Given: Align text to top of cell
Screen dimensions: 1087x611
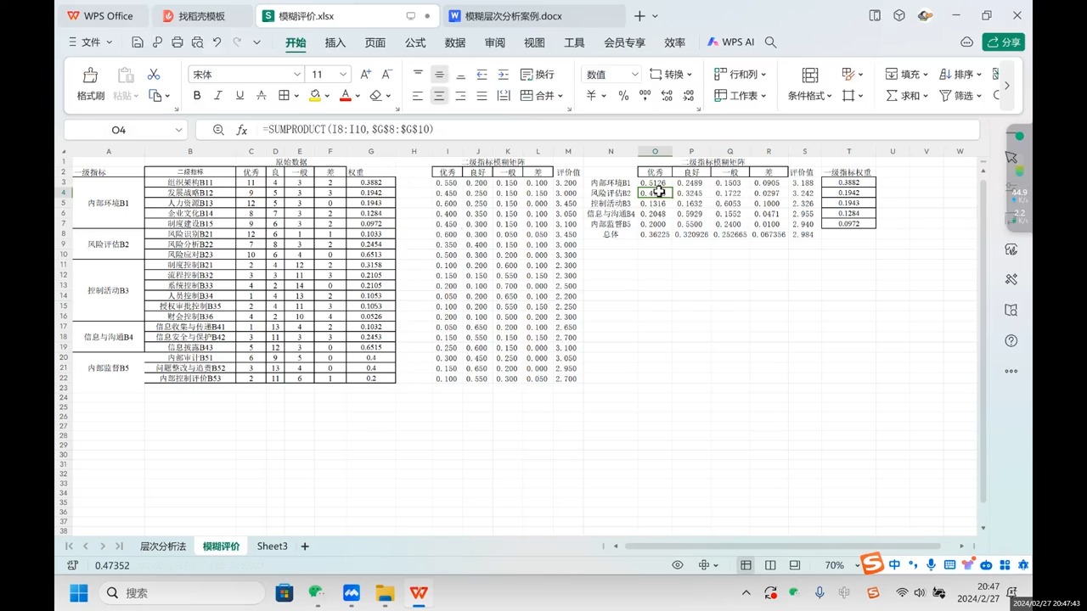Looking at the screenshot, I should click(x=418, y=75).
